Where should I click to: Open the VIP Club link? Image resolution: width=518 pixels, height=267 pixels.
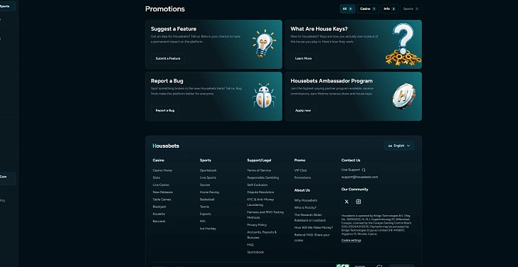[x=300, y=170]
